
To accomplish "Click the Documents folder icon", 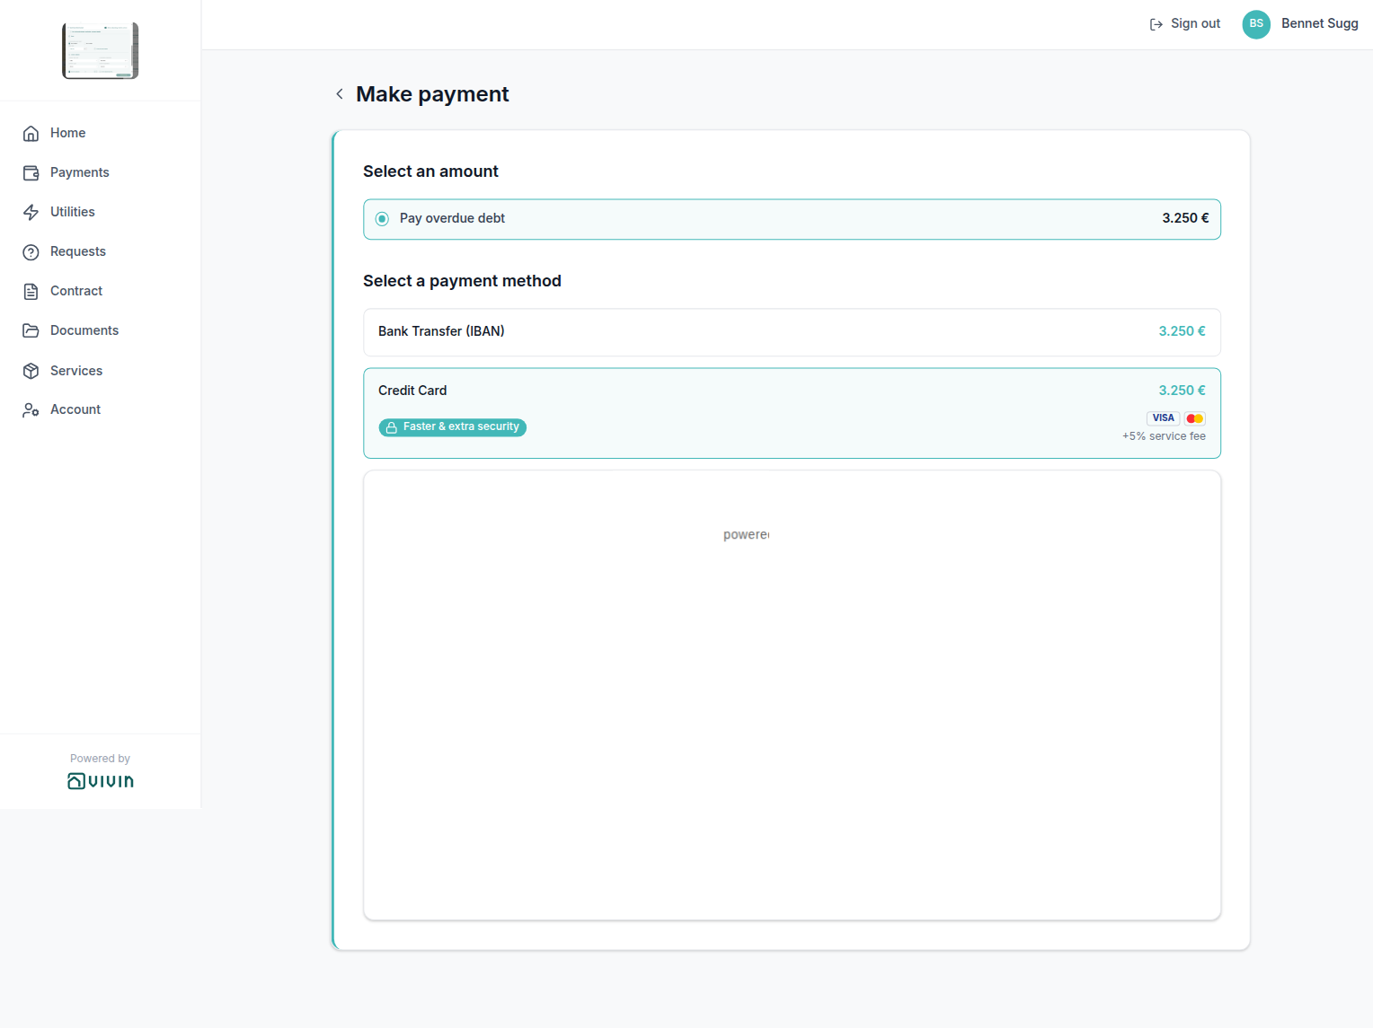I will pyautogui.click(x=31, y=331).
